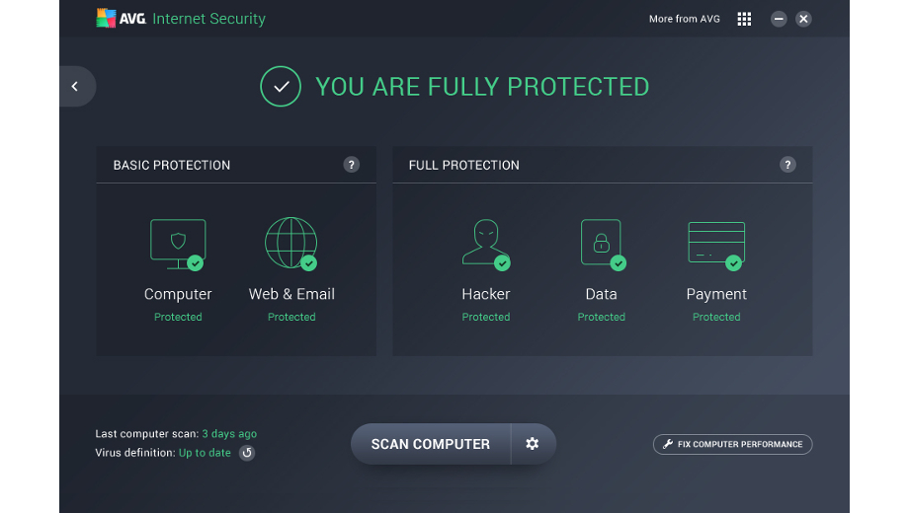Minimize the AVG window

(x=779, y=19)
